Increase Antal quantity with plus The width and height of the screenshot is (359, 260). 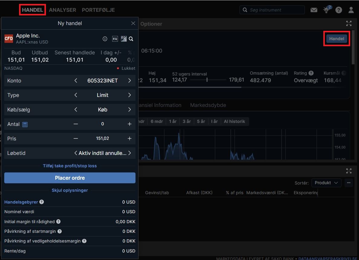coord(129,124)
